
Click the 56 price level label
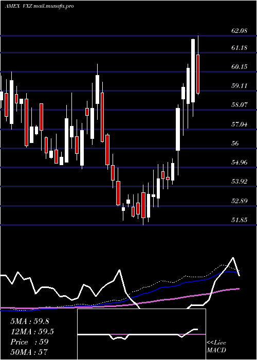tap(235, 143)
